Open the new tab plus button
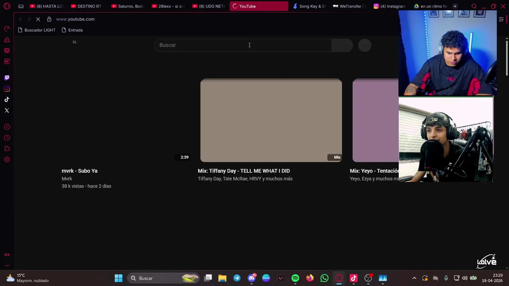 click(455, 6)
